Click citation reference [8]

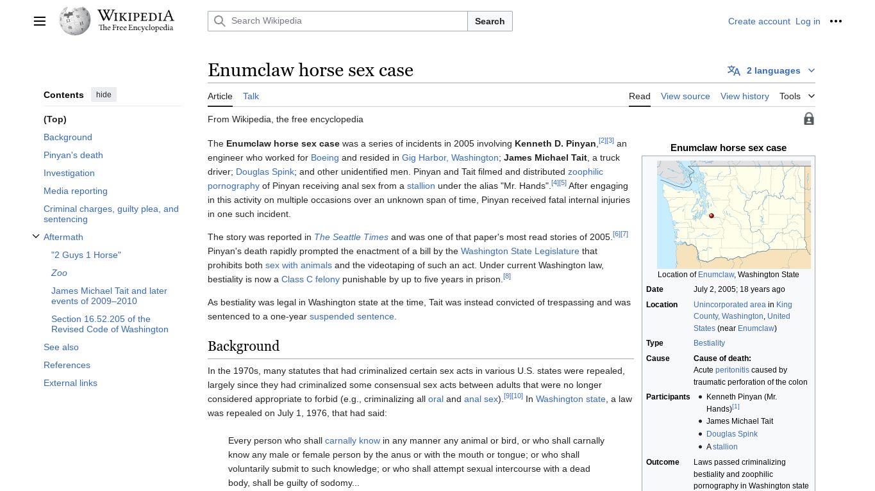(x=507, y=276)
